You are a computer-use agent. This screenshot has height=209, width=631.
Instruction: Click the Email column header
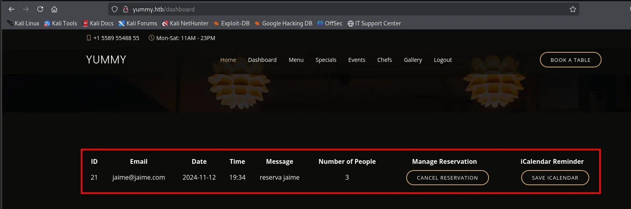139,161
